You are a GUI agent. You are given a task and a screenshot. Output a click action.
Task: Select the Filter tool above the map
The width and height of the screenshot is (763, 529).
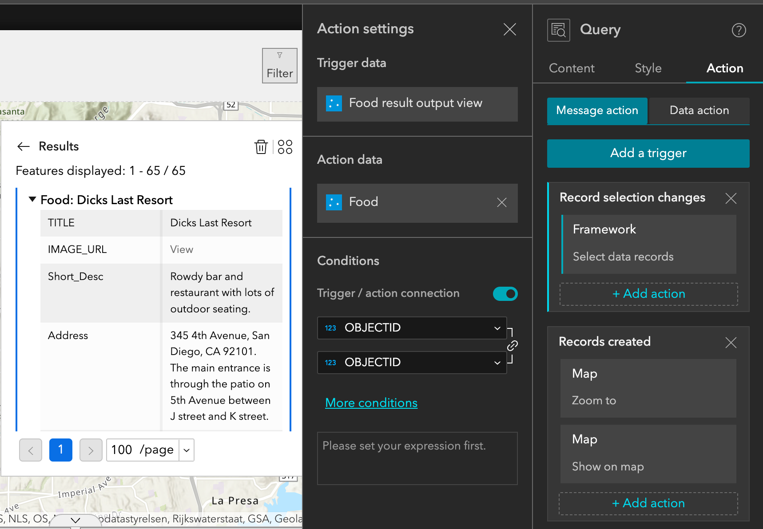pos(279,65)
